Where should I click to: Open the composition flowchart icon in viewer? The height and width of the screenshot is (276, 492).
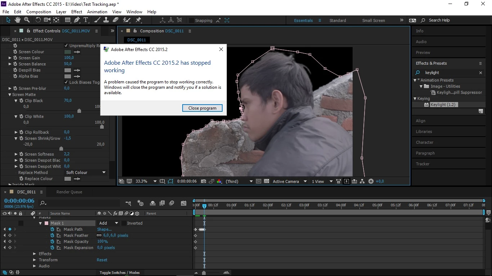[362, 181]
